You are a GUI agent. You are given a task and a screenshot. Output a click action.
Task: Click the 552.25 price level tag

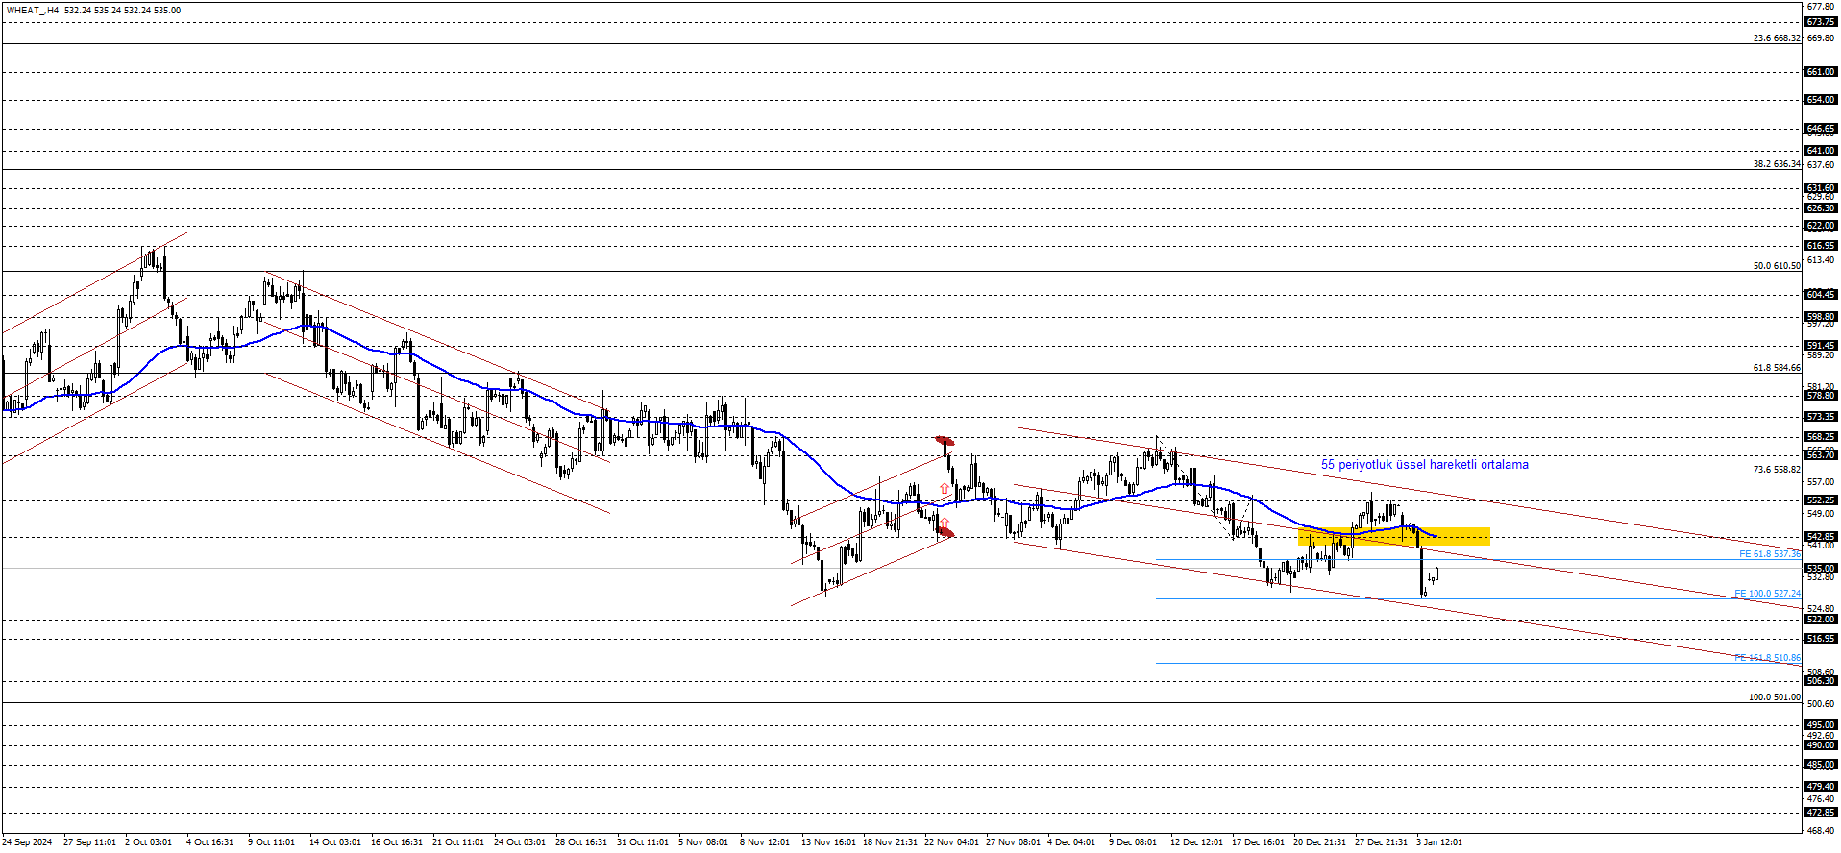(1821, 500)
